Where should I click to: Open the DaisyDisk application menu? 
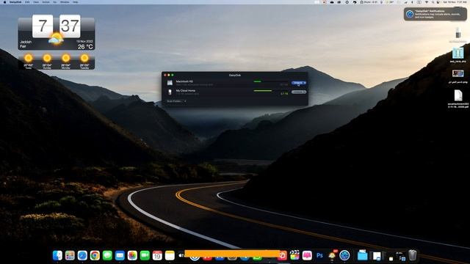click(x=15, y=2)
